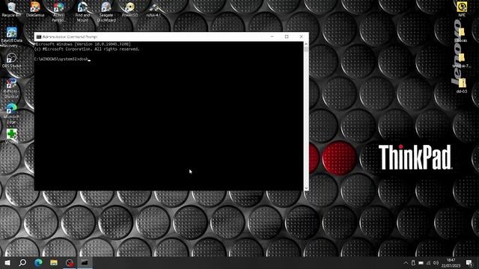Open taskbar Search
The height and width of the screenshot is (269, 479).
22,262
